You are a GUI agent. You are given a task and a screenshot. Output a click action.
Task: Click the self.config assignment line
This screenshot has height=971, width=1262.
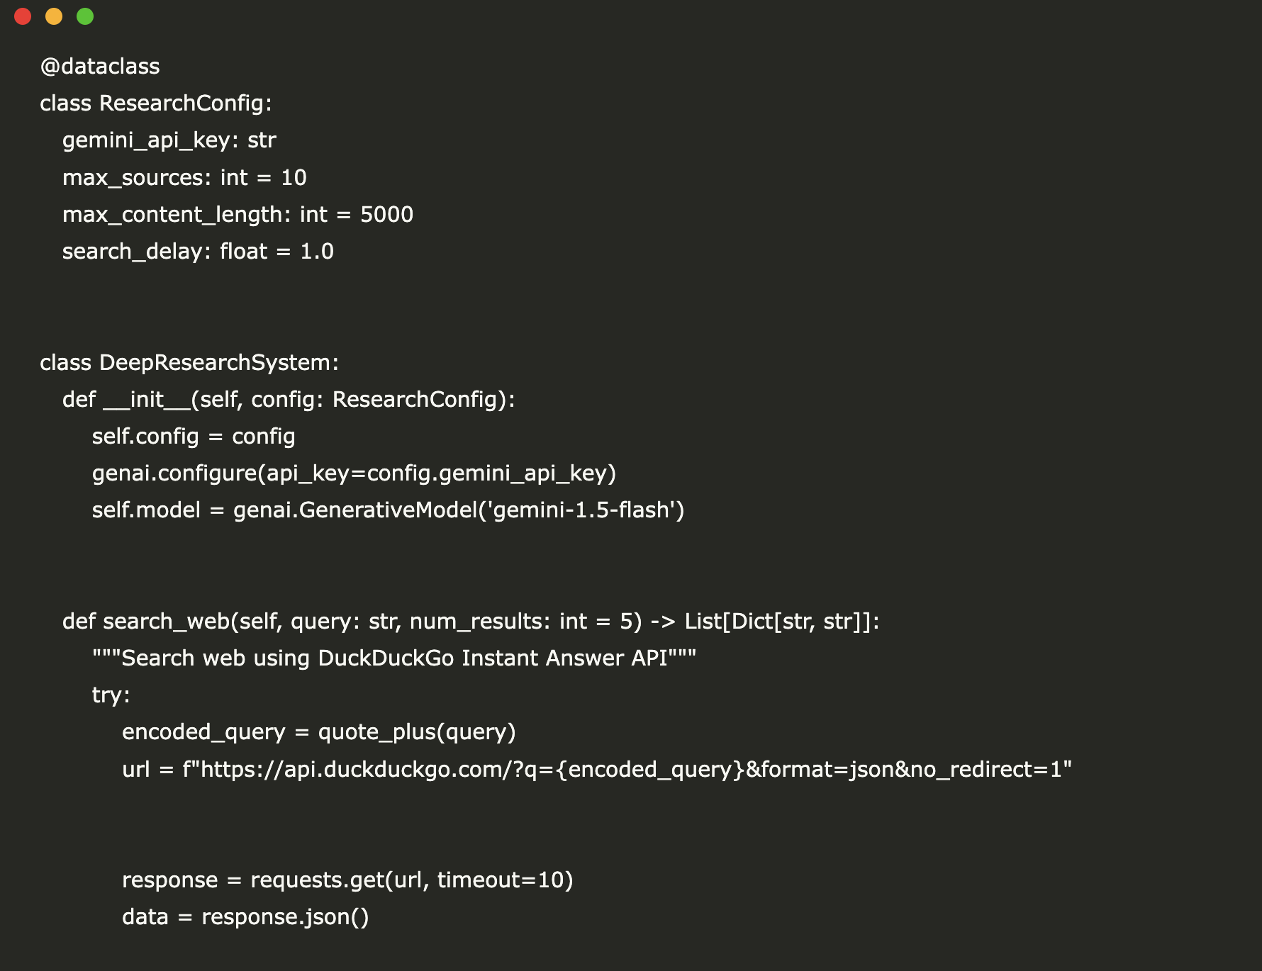pyautogui.click(x=193, y=437)
